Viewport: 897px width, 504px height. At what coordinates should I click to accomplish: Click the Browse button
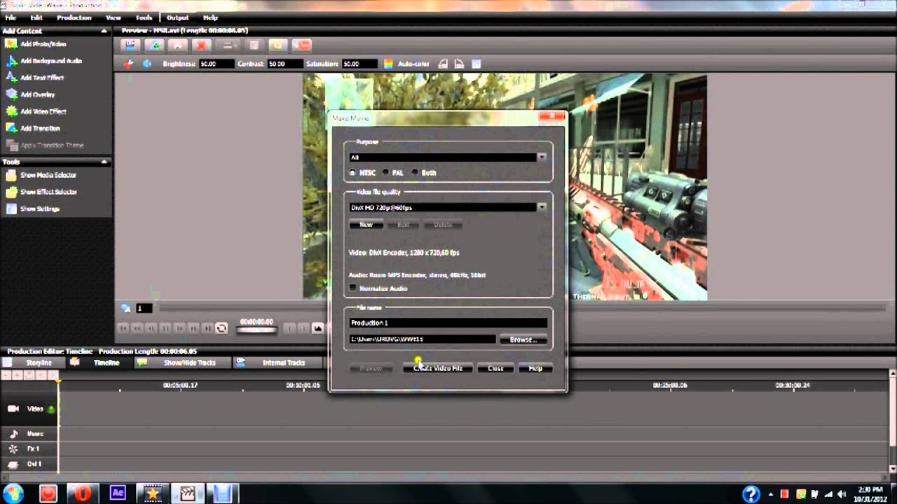tap(523, 339)
